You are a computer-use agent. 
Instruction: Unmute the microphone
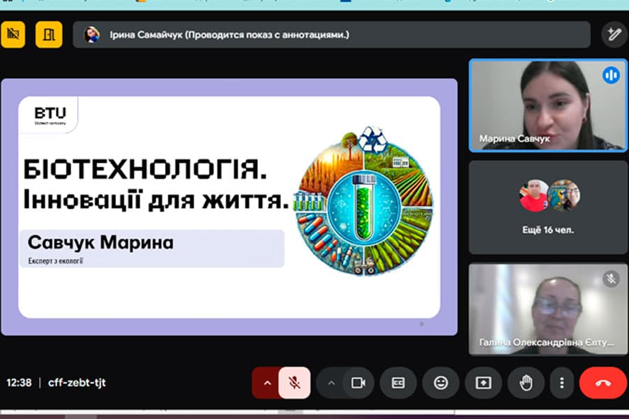295,383
